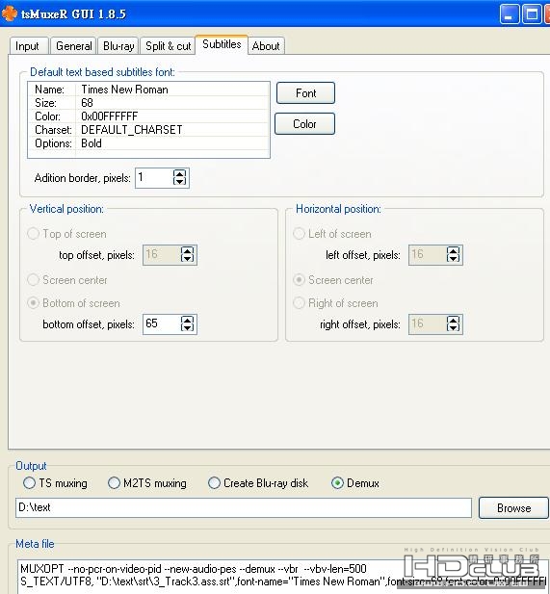Image resolution: width=550 pixels, height=594 pixels.
Task: Click the bottom offset field showing 65
Action: coord(162,323)
